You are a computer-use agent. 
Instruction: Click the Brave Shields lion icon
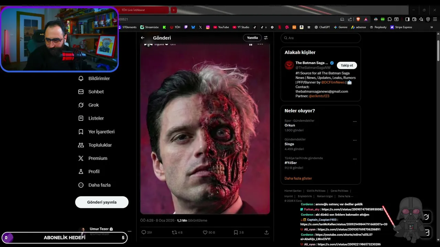[358, 19]
